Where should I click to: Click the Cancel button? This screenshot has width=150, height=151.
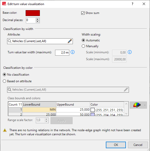(138, 145)
